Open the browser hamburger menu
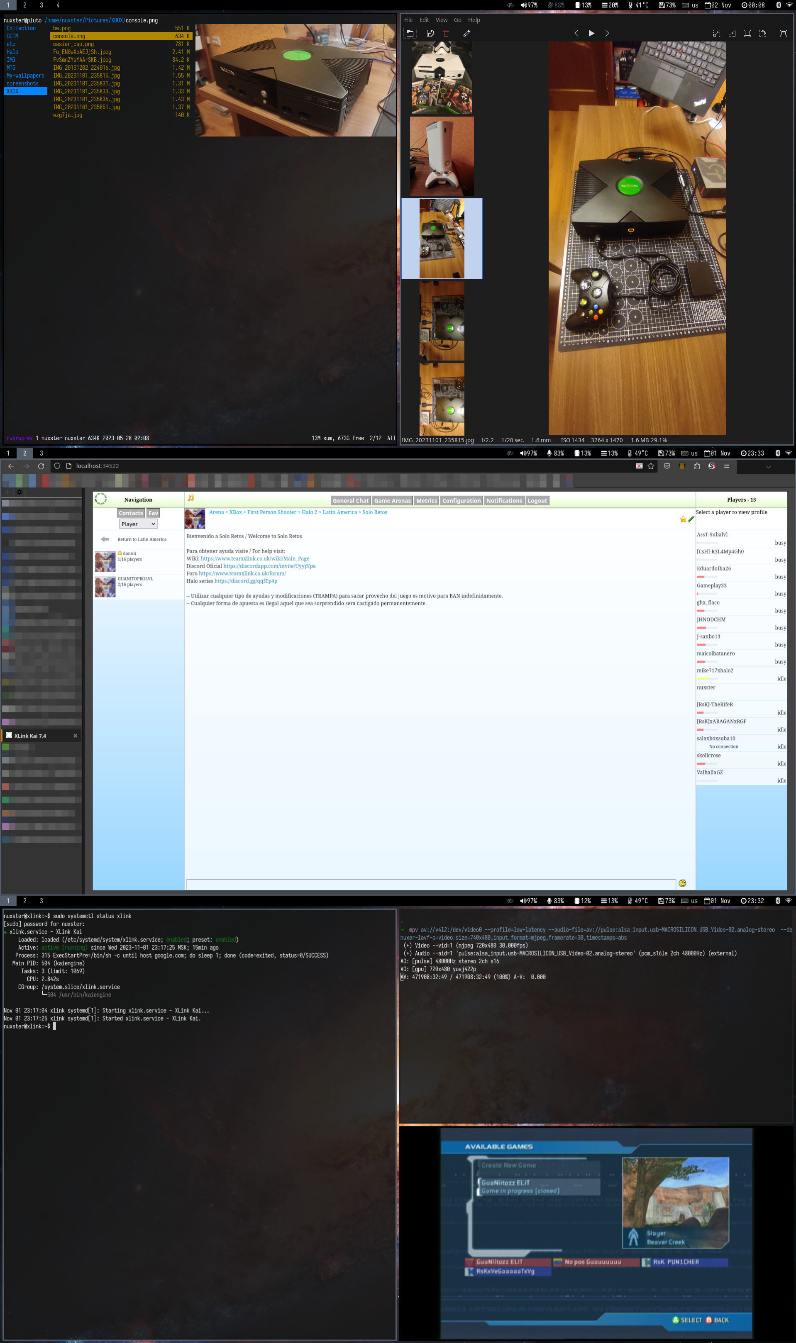Image resolution: width=796 pixels, height=1343 pixels. [x=727, y=466]
